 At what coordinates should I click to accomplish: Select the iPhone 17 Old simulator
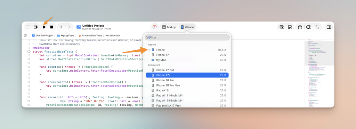[187, 70]
